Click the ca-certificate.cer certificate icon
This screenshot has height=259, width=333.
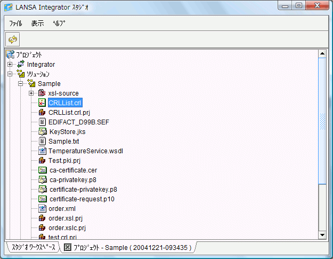point(43,170)
